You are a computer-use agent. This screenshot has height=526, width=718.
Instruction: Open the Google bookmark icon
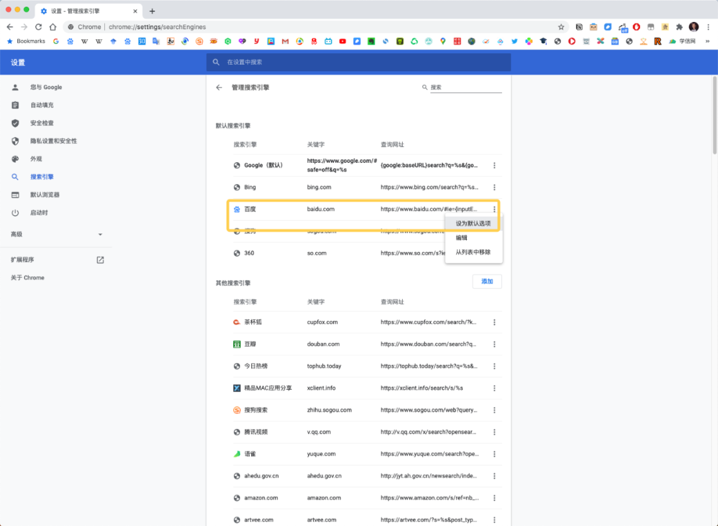[56, 41]
